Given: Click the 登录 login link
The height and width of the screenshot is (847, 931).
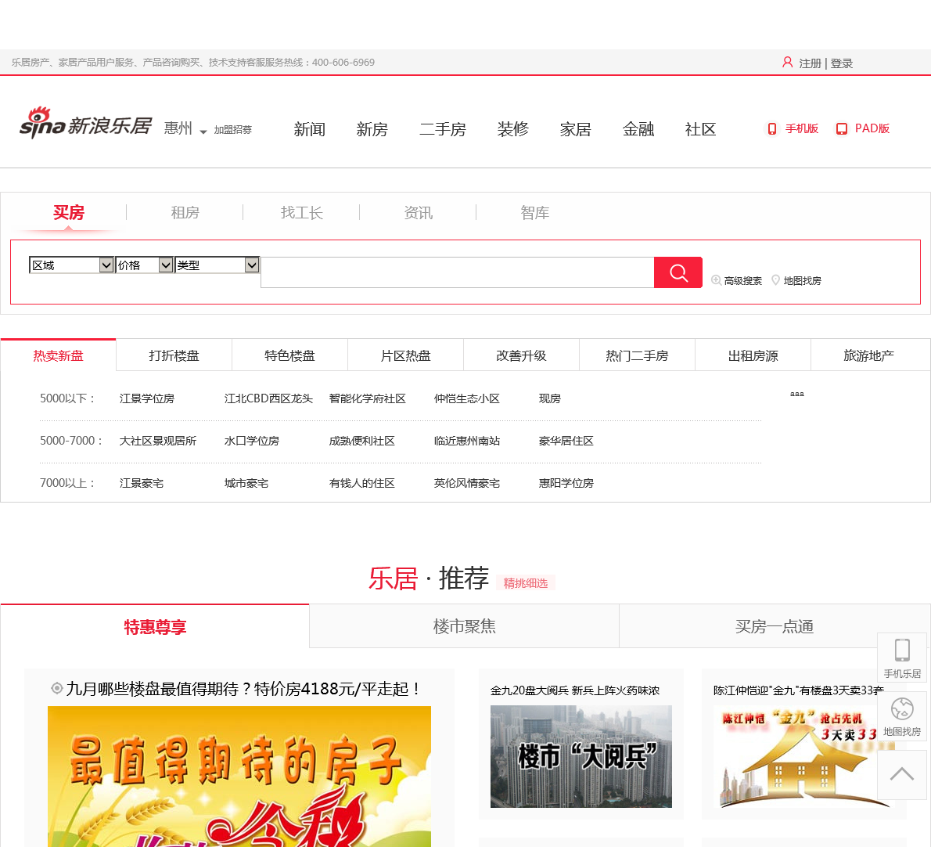Looking at the screenshot, I should 841,63.
